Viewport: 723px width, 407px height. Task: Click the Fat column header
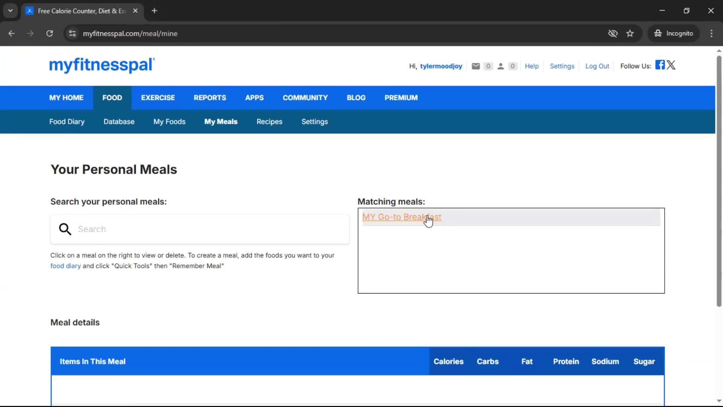coord(527,361)
